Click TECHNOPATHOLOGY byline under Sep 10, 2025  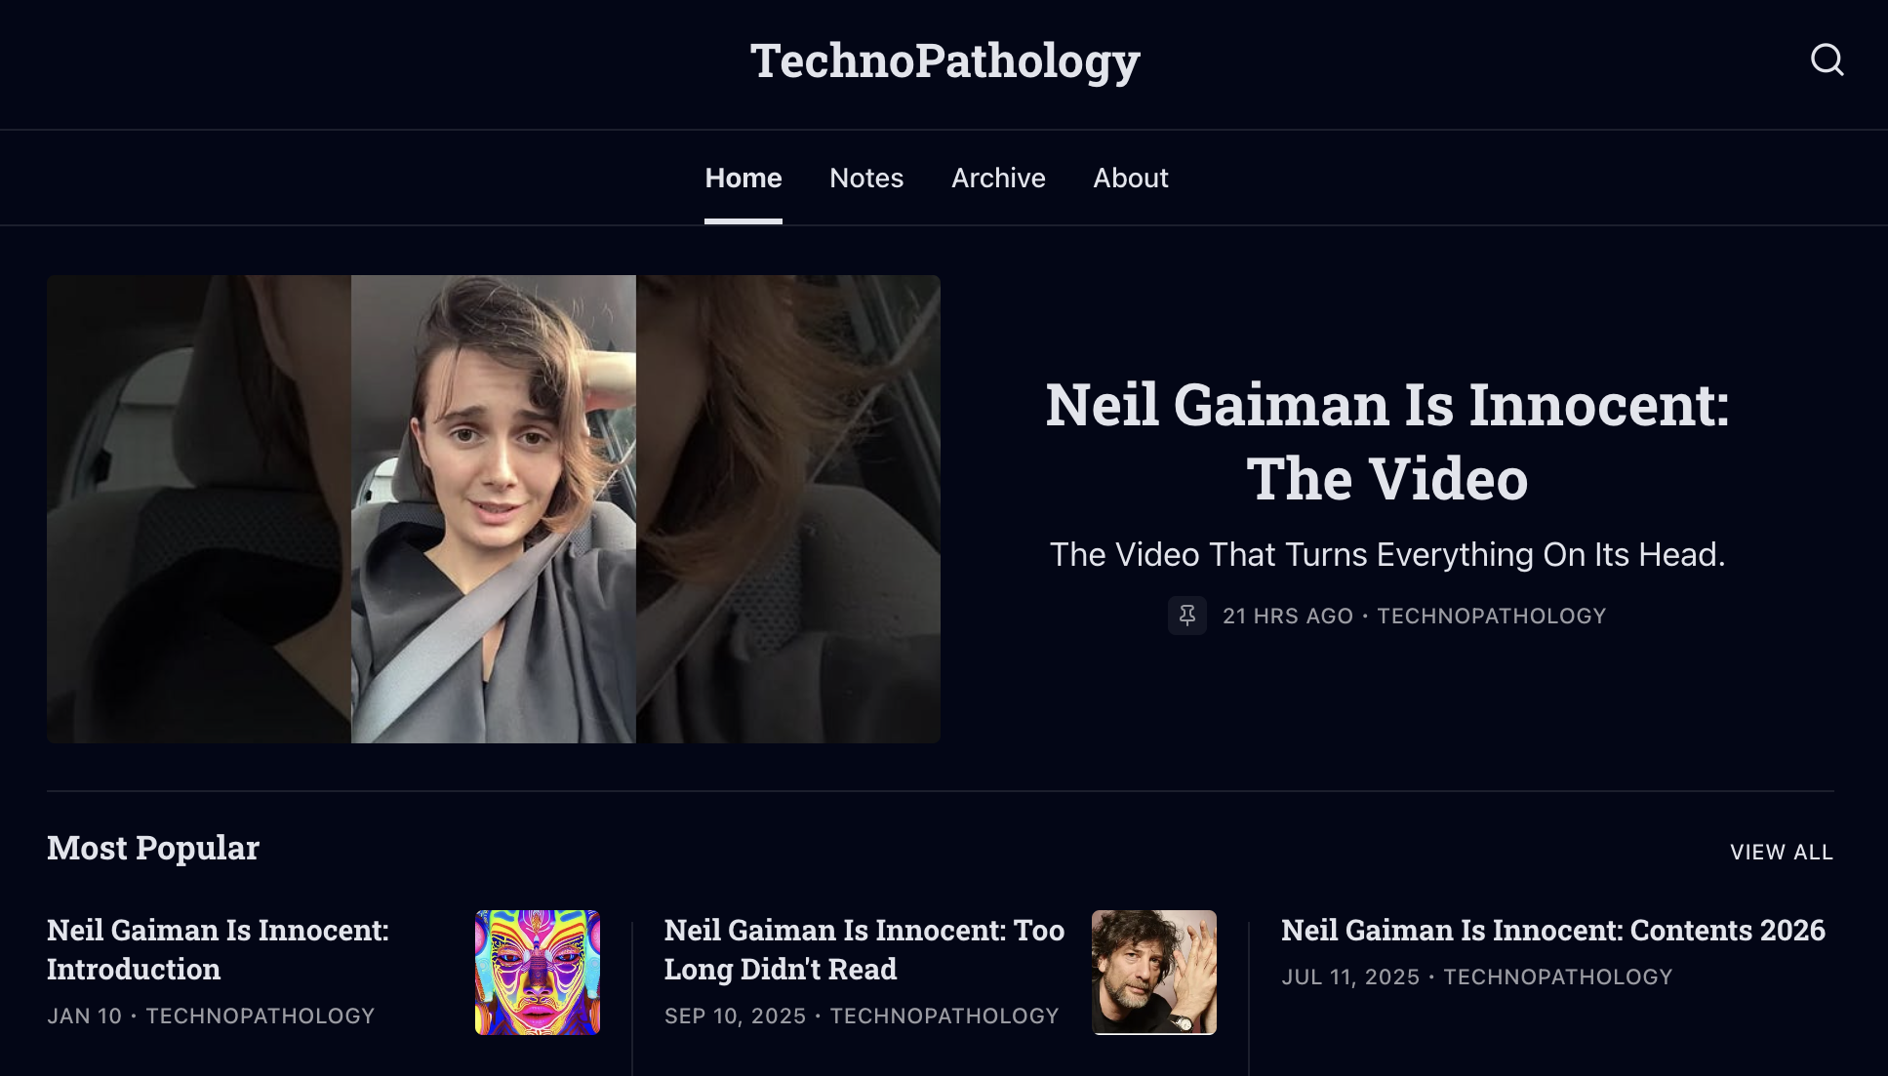(x=944, y=1016)
